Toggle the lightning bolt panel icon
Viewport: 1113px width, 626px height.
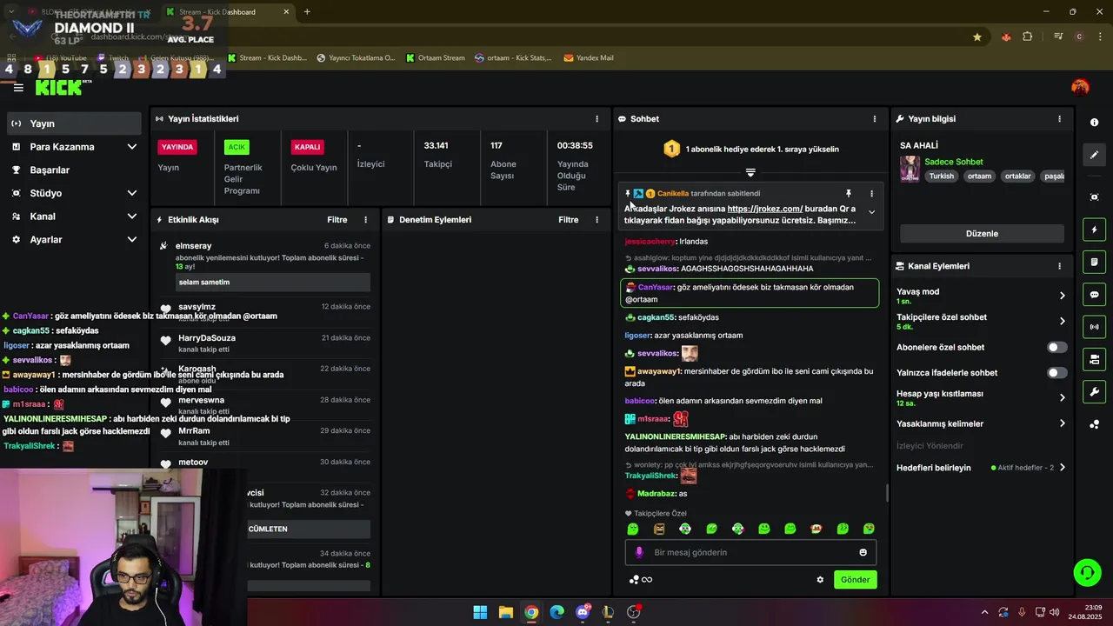click(1094, 230)
